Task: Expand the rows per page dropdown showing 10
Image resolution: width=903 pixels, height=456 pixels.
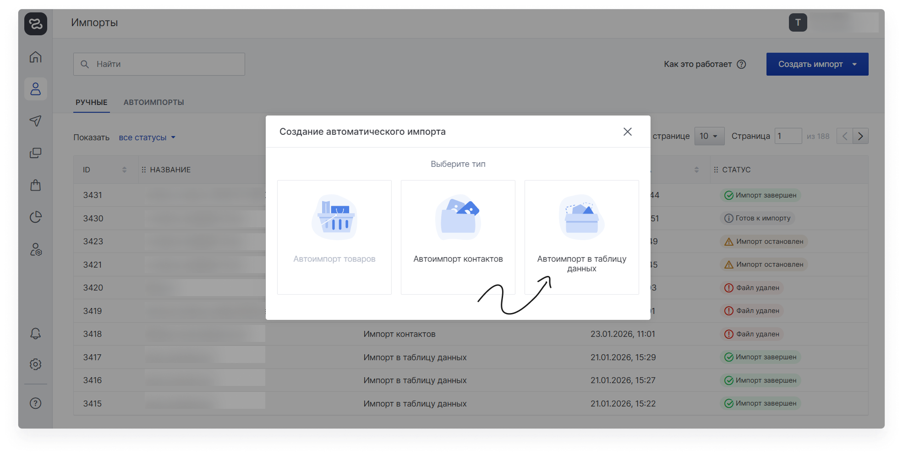Action: (x=709, y=136)
